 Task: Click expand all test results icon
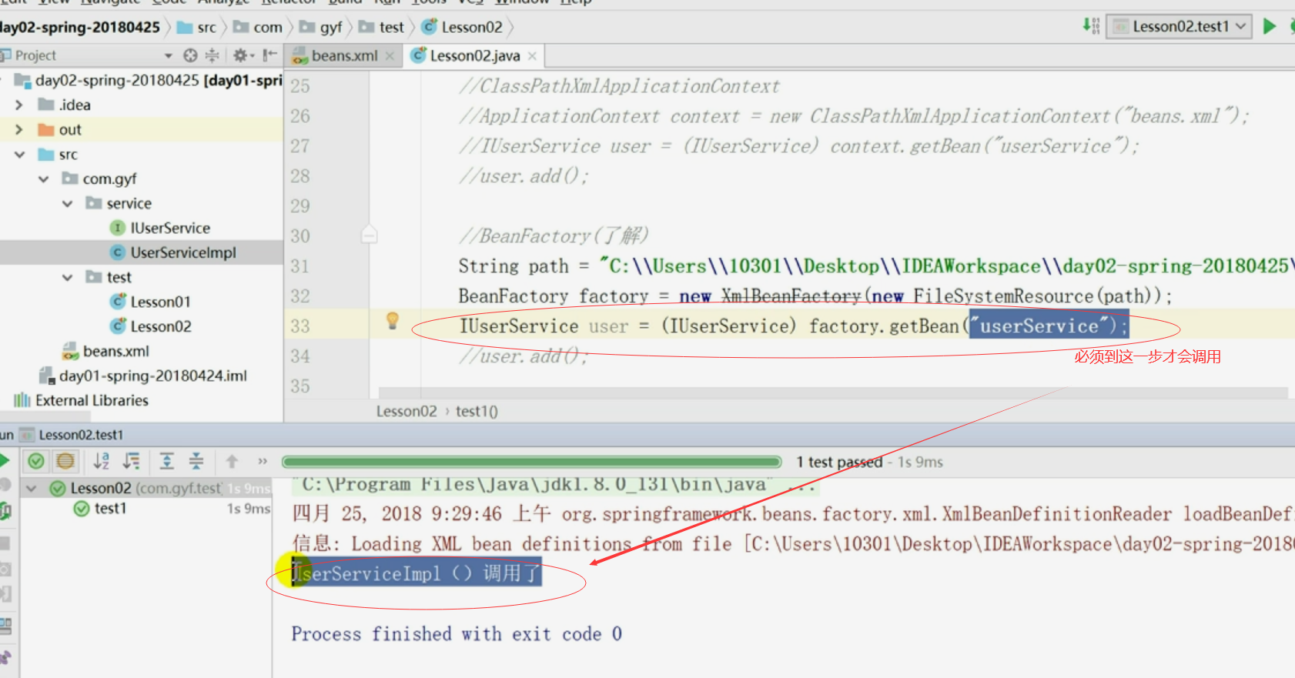(166, 461)
